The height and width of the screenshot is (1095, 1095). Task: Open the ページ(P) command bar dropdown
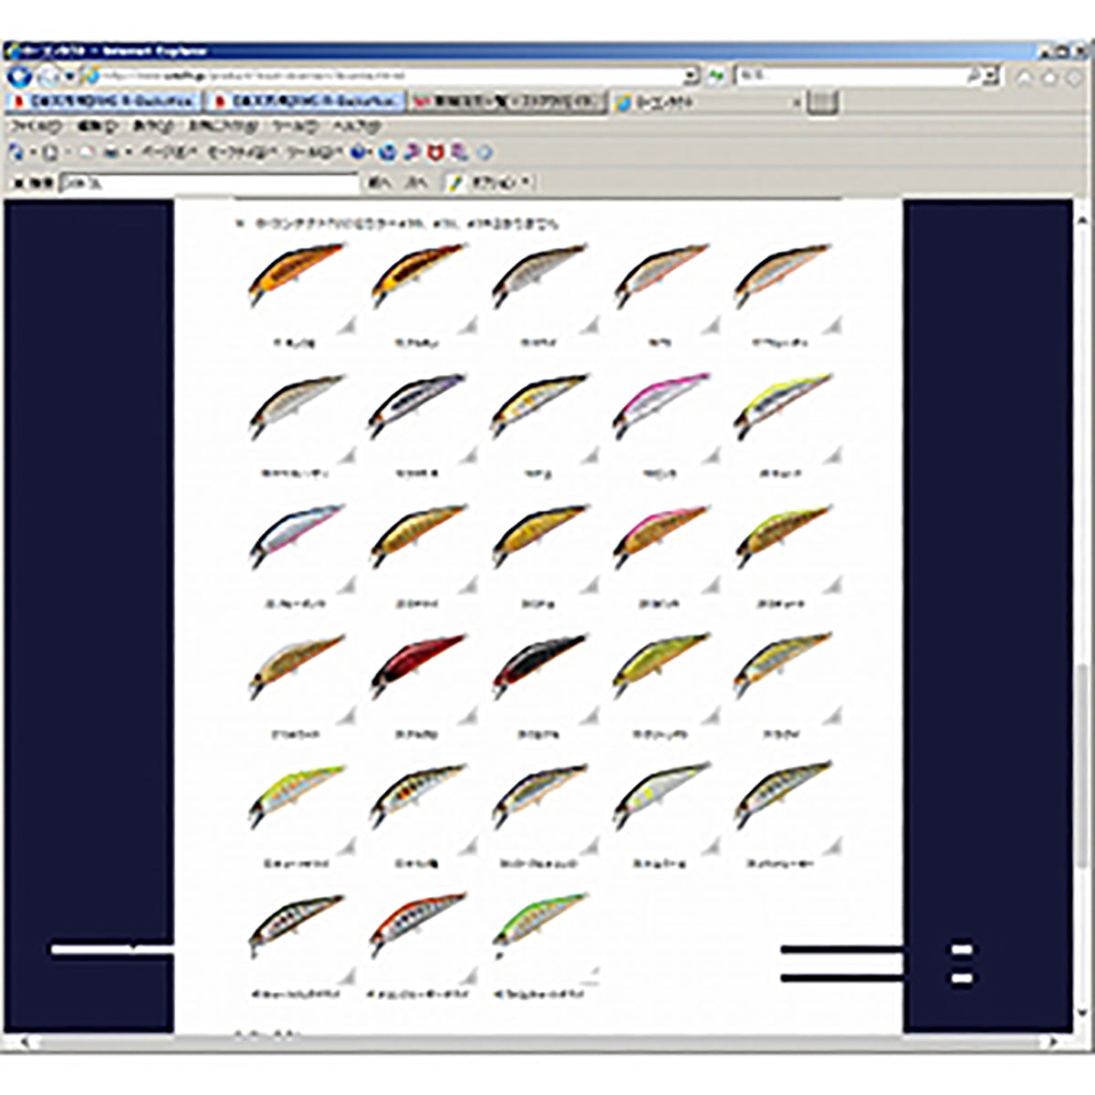pos(168,153)
